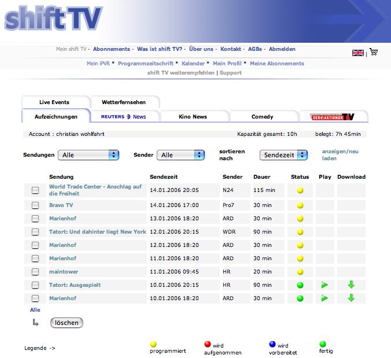Click yellow status dot for Marienhof 13.01.2006
The image size is (391, 358).
[300, 219]
